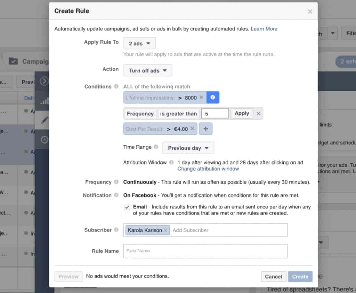Screen dimensions: 356x293
Task: Open the 'is greater than' operator selector
Action: tap(178, 113)
